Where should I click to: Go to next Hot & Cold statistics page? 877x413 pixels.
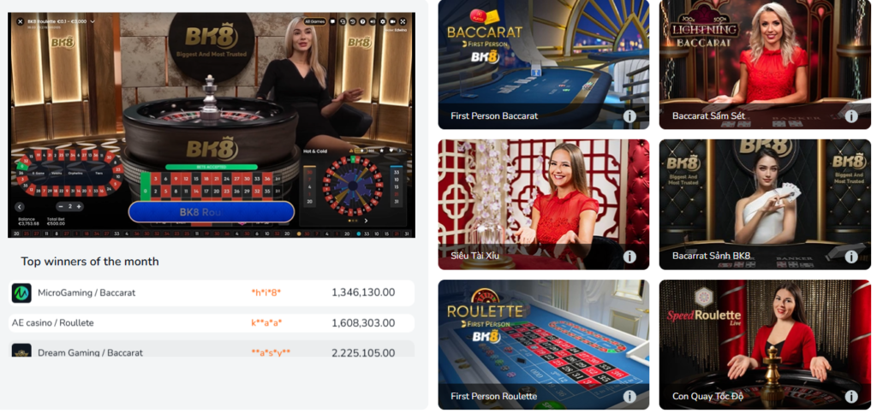(366, 221)
